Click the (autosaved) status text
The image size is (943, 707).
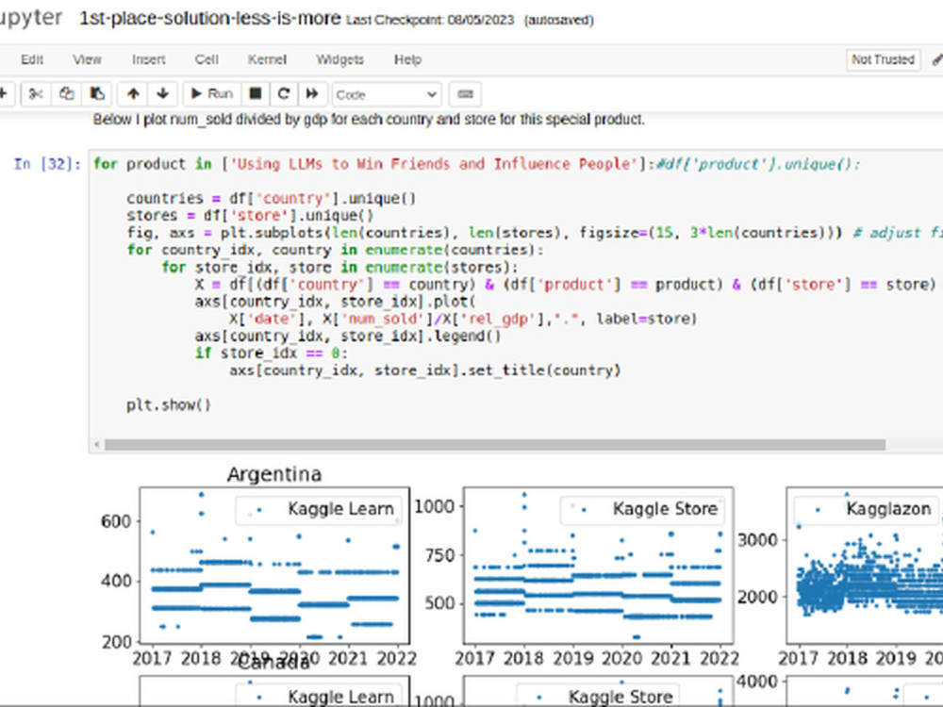558,21
